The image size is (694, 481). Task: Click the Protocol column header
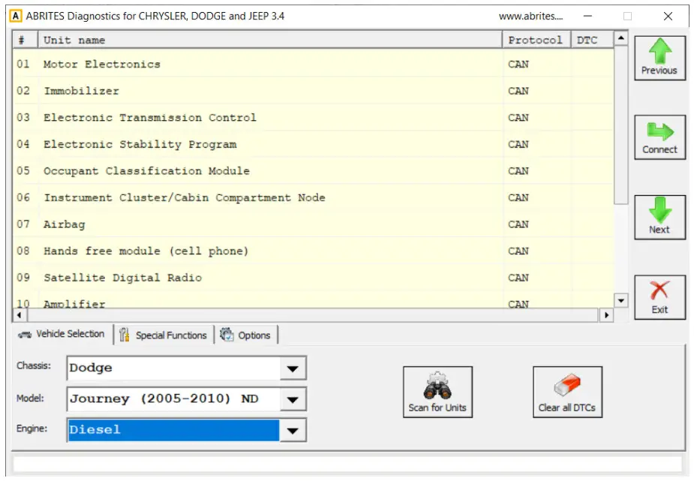[x=536, y=40]
